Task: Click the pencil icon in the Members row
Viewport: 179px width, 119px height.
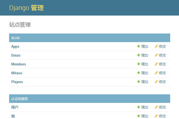Action: click(156, 64)
